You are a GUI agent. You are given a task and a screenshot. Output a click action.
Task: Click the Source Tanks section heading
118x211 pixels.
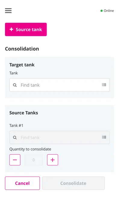[24, 113]
